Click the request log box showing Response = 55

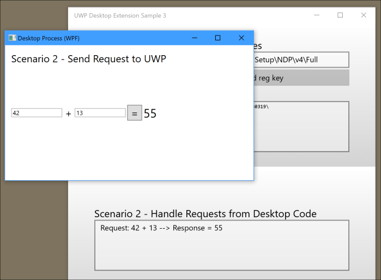coord(221,245)
